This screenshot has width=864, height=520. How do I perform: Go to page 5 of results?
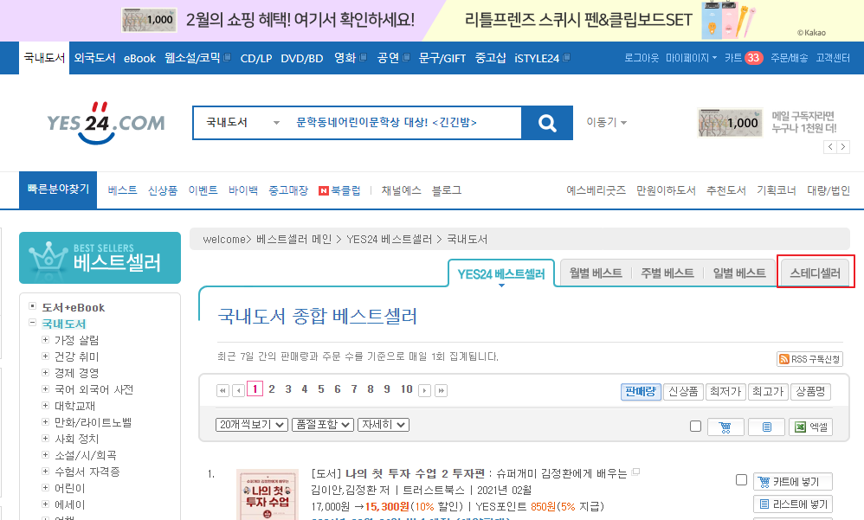(320, 388)
